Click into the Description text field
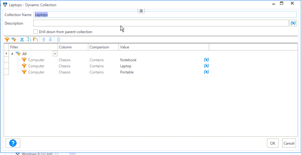Viewport: 301px width, 155px height. [x=160, y=23]
